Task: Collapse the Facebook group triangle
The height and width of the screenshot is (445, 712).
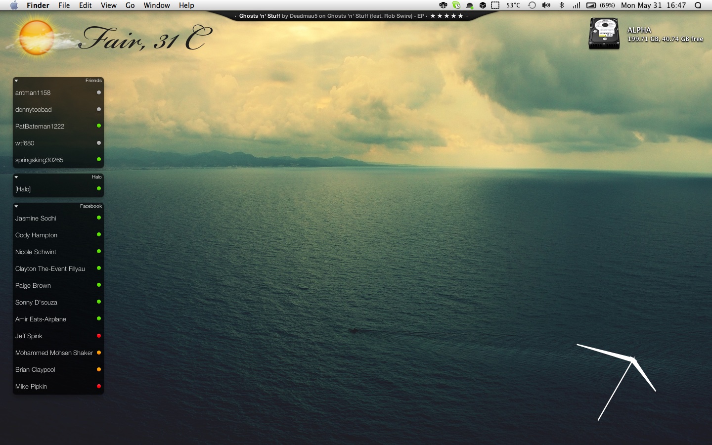Action: pyautogui.click(x=16, y=206)
